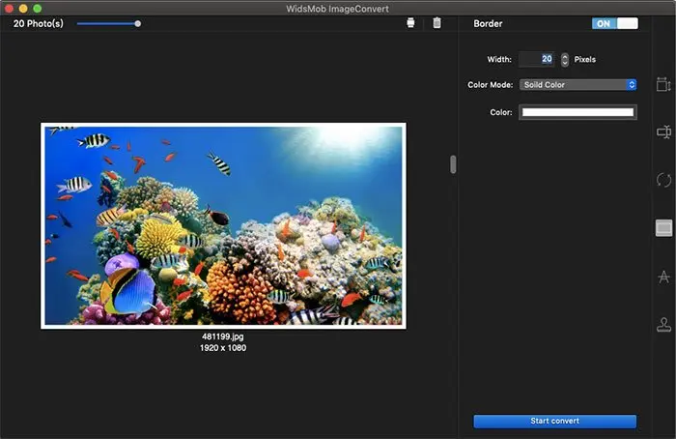Screen dimensions: 676x439
Task: Open the Resize tool in the sidebar
Action: (663, 84)
